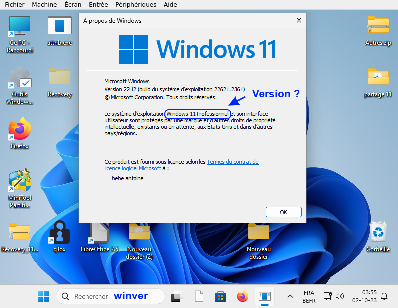Switch to the active winver taskbar window

point(265,296)
